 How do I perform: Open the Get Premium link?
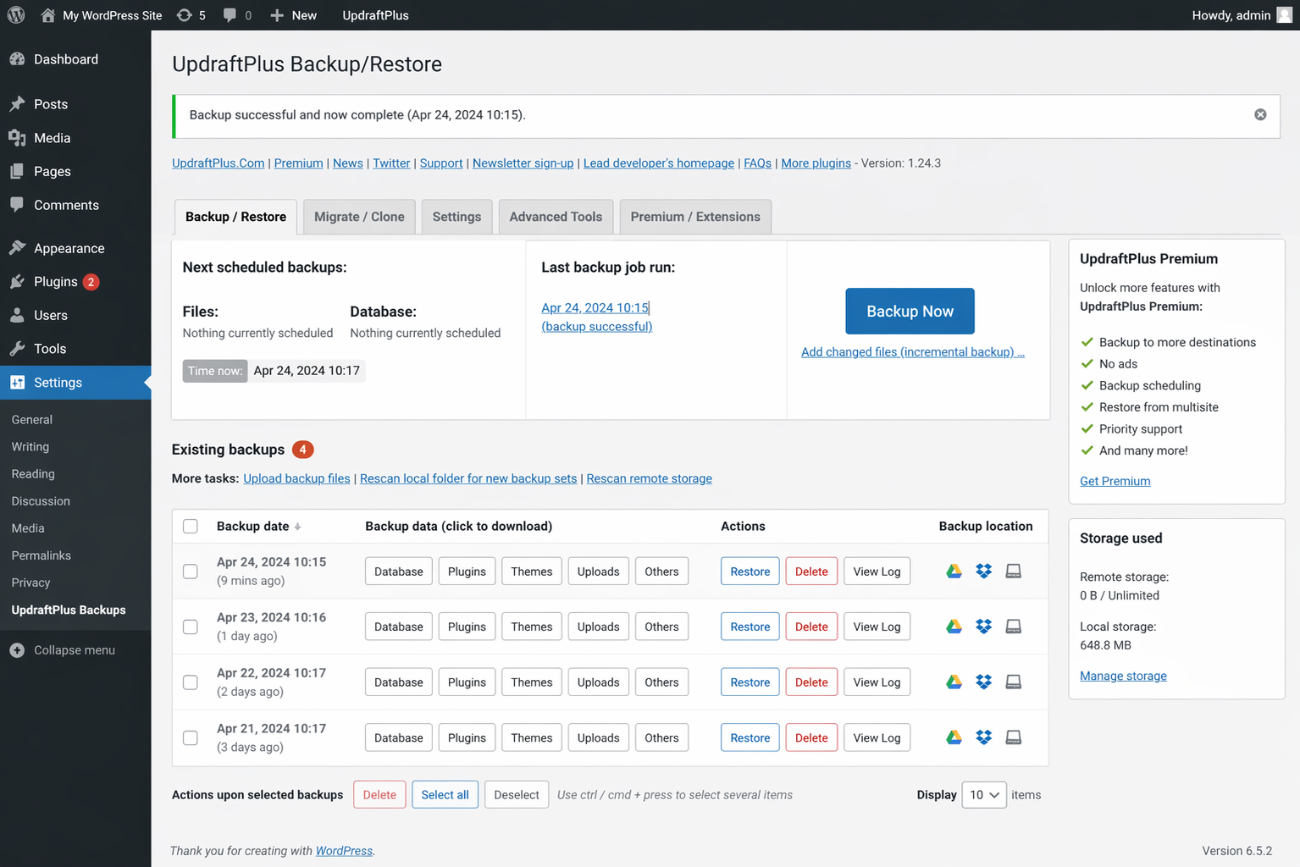[1115, 481]
